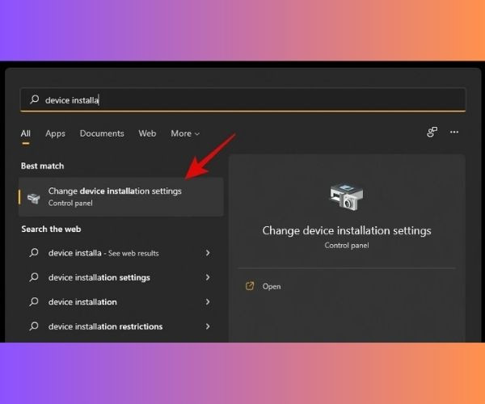Expand arrow for 'device installation settings'

[x=208, y=277]
